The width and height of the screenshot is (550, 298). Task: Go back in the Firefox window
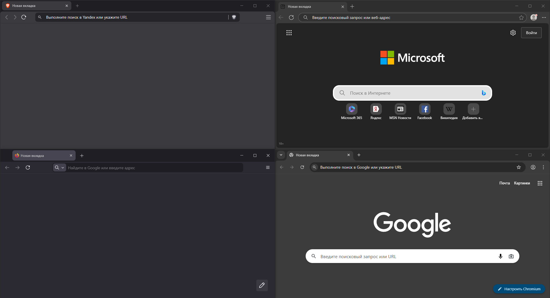tap(7, 167)
